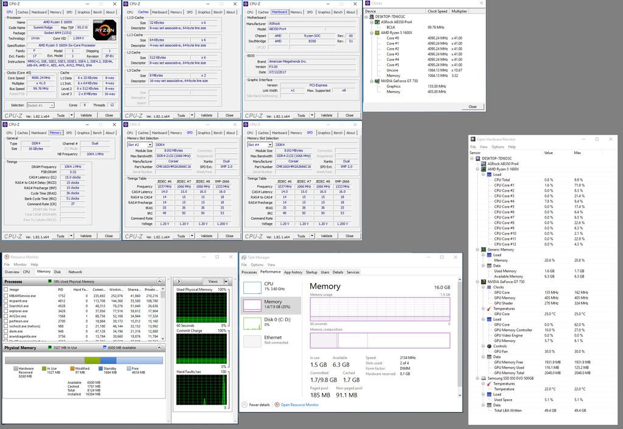This screenshot has width=623, height=429.
Task: Check the svchost.exe (netsvcs) checkbox
Action: [6, 326]
